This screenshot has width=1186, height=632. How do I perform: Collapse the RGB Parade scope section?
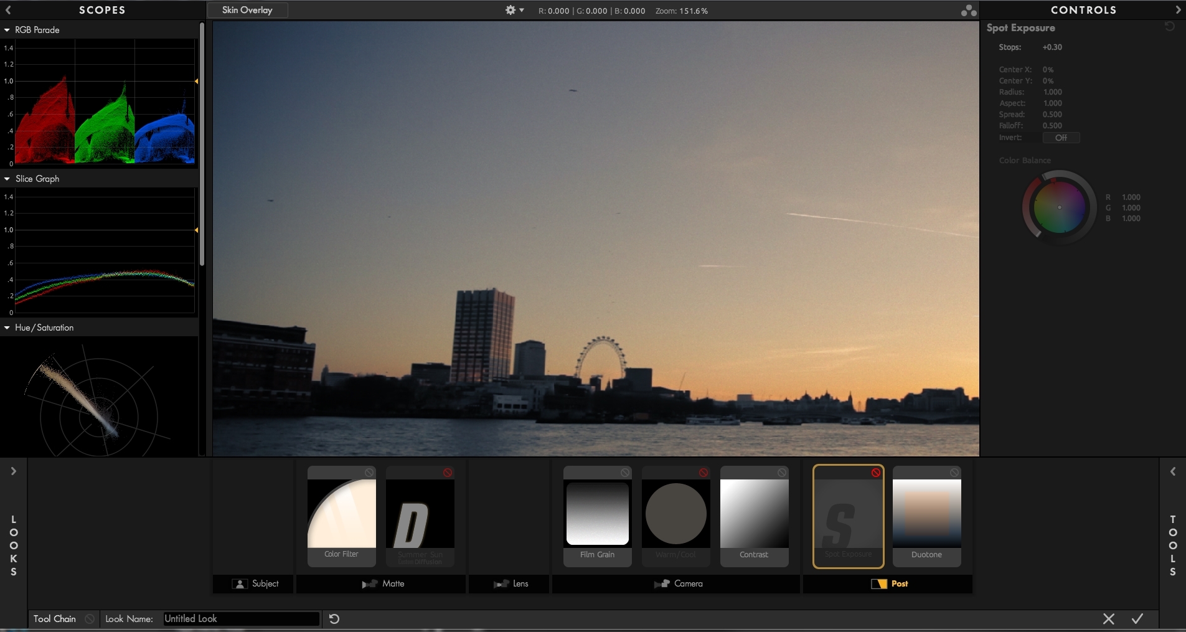pyautogui.click(x=7, y=30)
